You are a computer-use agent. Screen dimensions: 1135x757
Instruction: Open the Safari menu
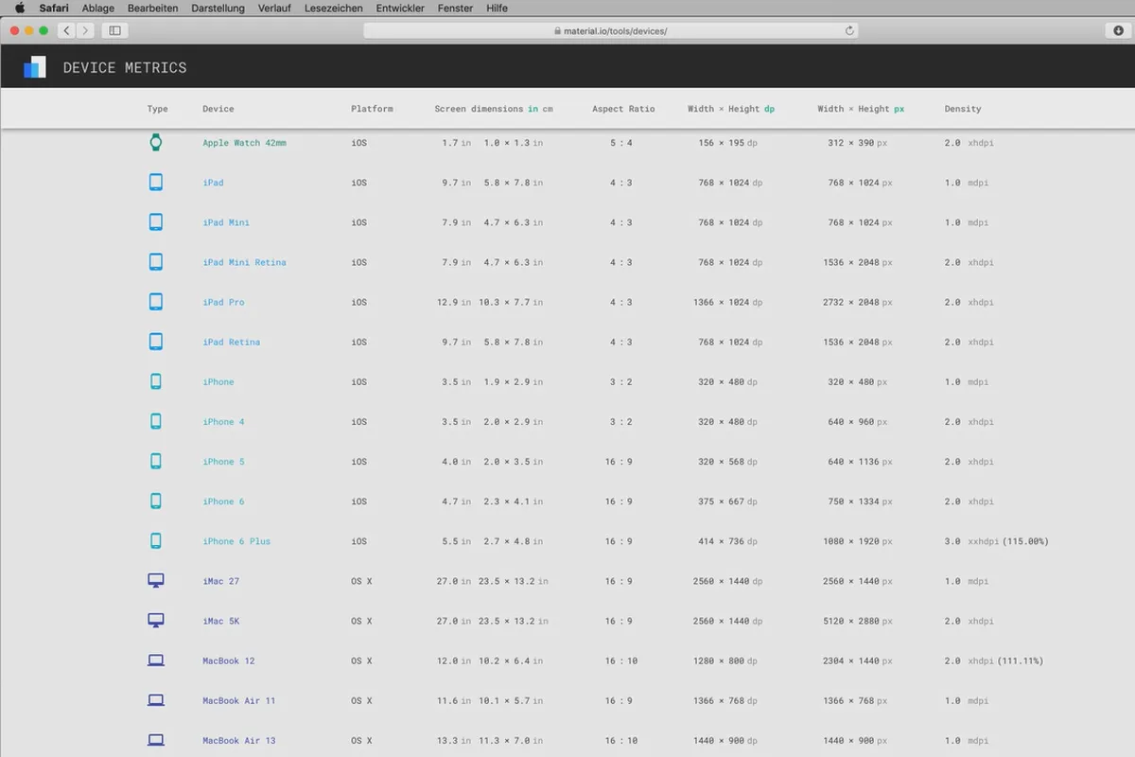pos(54,8)
